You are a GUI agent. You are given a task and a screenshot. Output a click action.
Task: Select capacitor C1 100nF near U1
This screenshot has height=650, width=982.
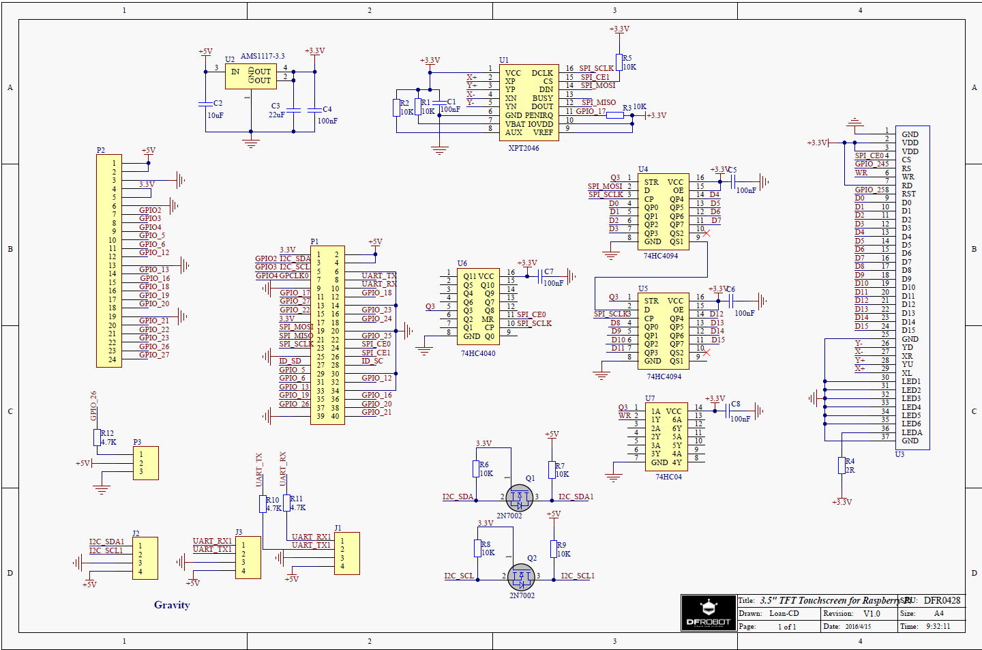[x=441, y=103]
